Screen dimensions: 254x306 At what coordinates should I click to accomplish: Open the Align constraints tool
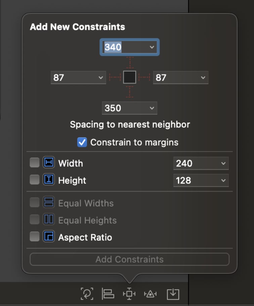108,294
